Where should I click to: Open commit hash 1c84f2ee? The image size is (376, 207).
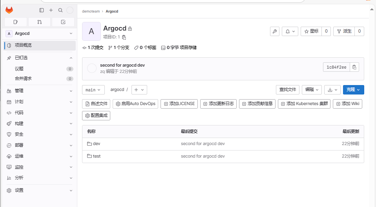[336, 67]
